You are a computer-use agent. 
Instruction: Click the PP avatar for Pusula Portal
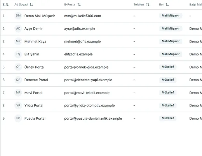[18, 118]
